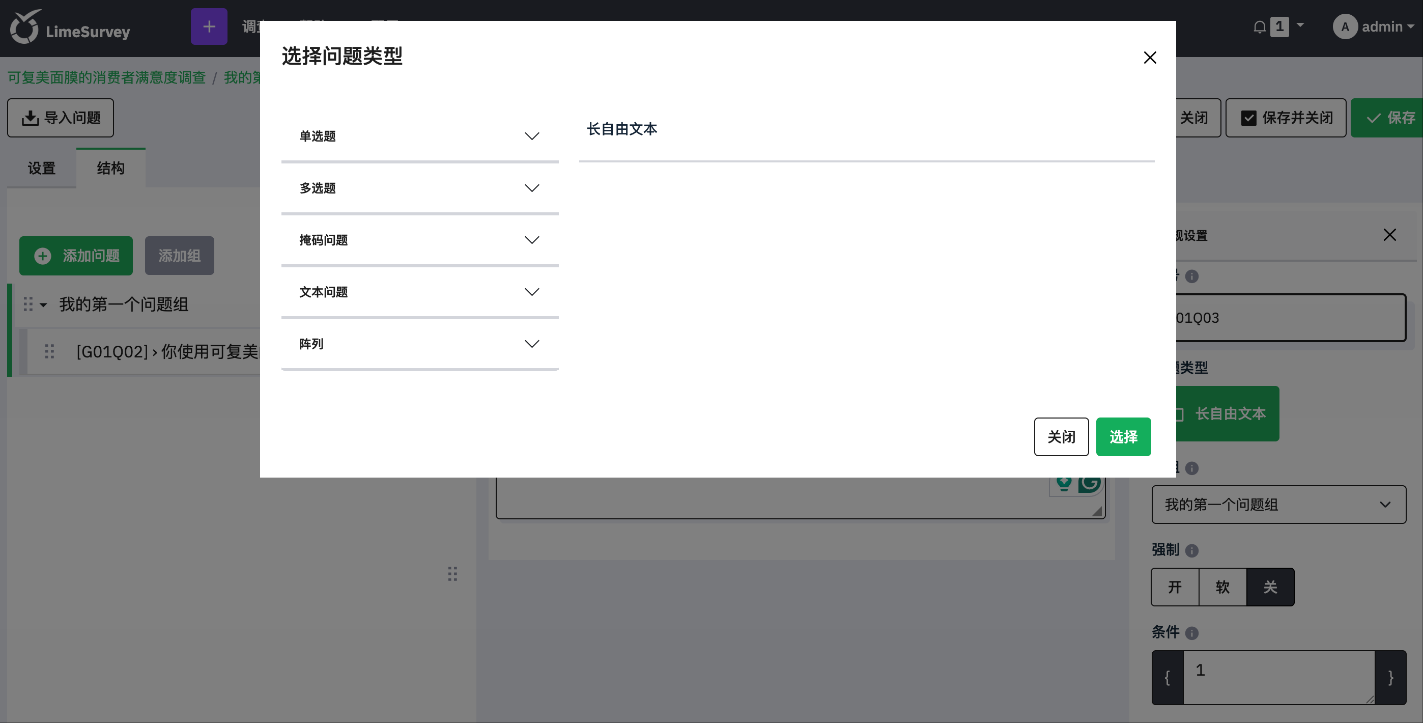Click the admin avatar icon
This screenshot has width=1423, height=723.
point(1345,26)
